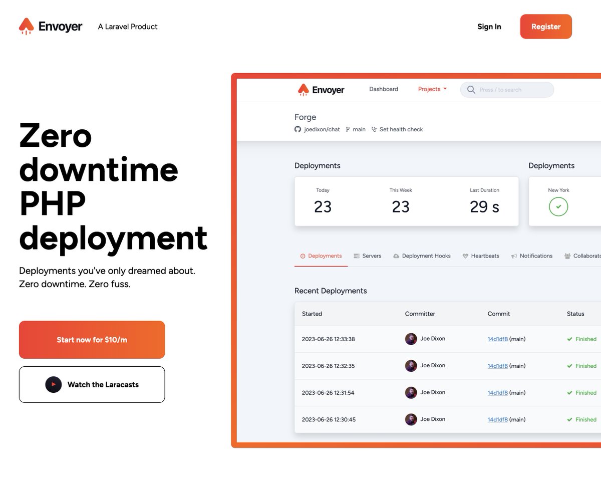601x481 pixels.
Task: Click the clock icon on Deployments tab
Action: (x=303, y=256)
